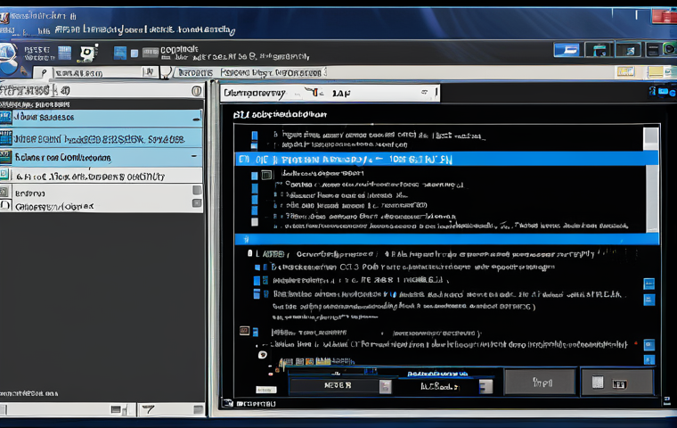Click the small eye-shaped icon near the bottom of the dark panel
Screen dimensions: 677x428
[x=263, y=355]
